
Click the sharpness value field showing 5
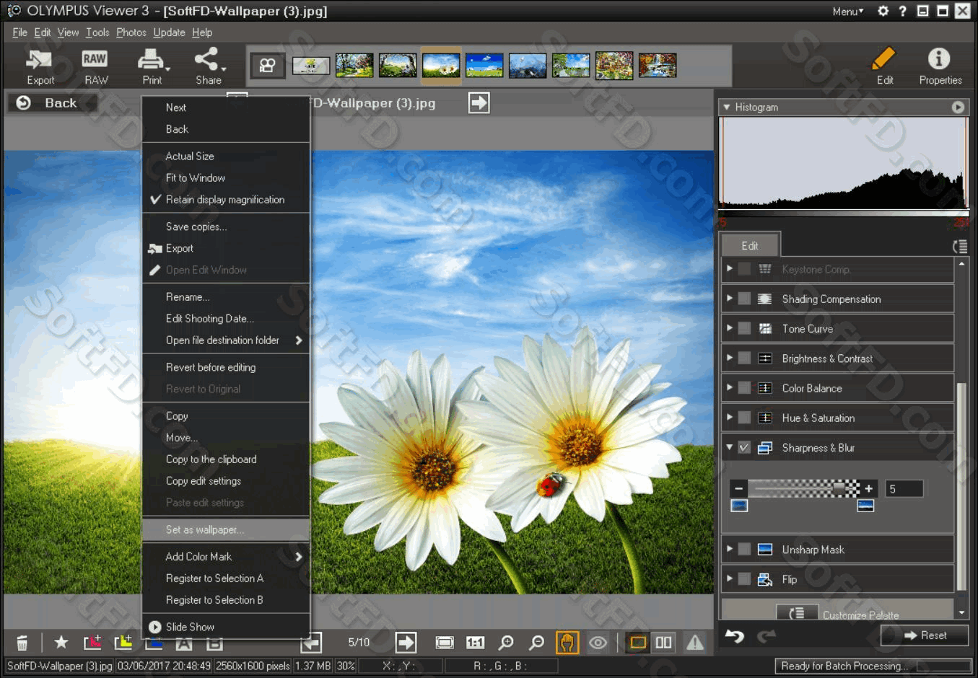coord(904,488)
